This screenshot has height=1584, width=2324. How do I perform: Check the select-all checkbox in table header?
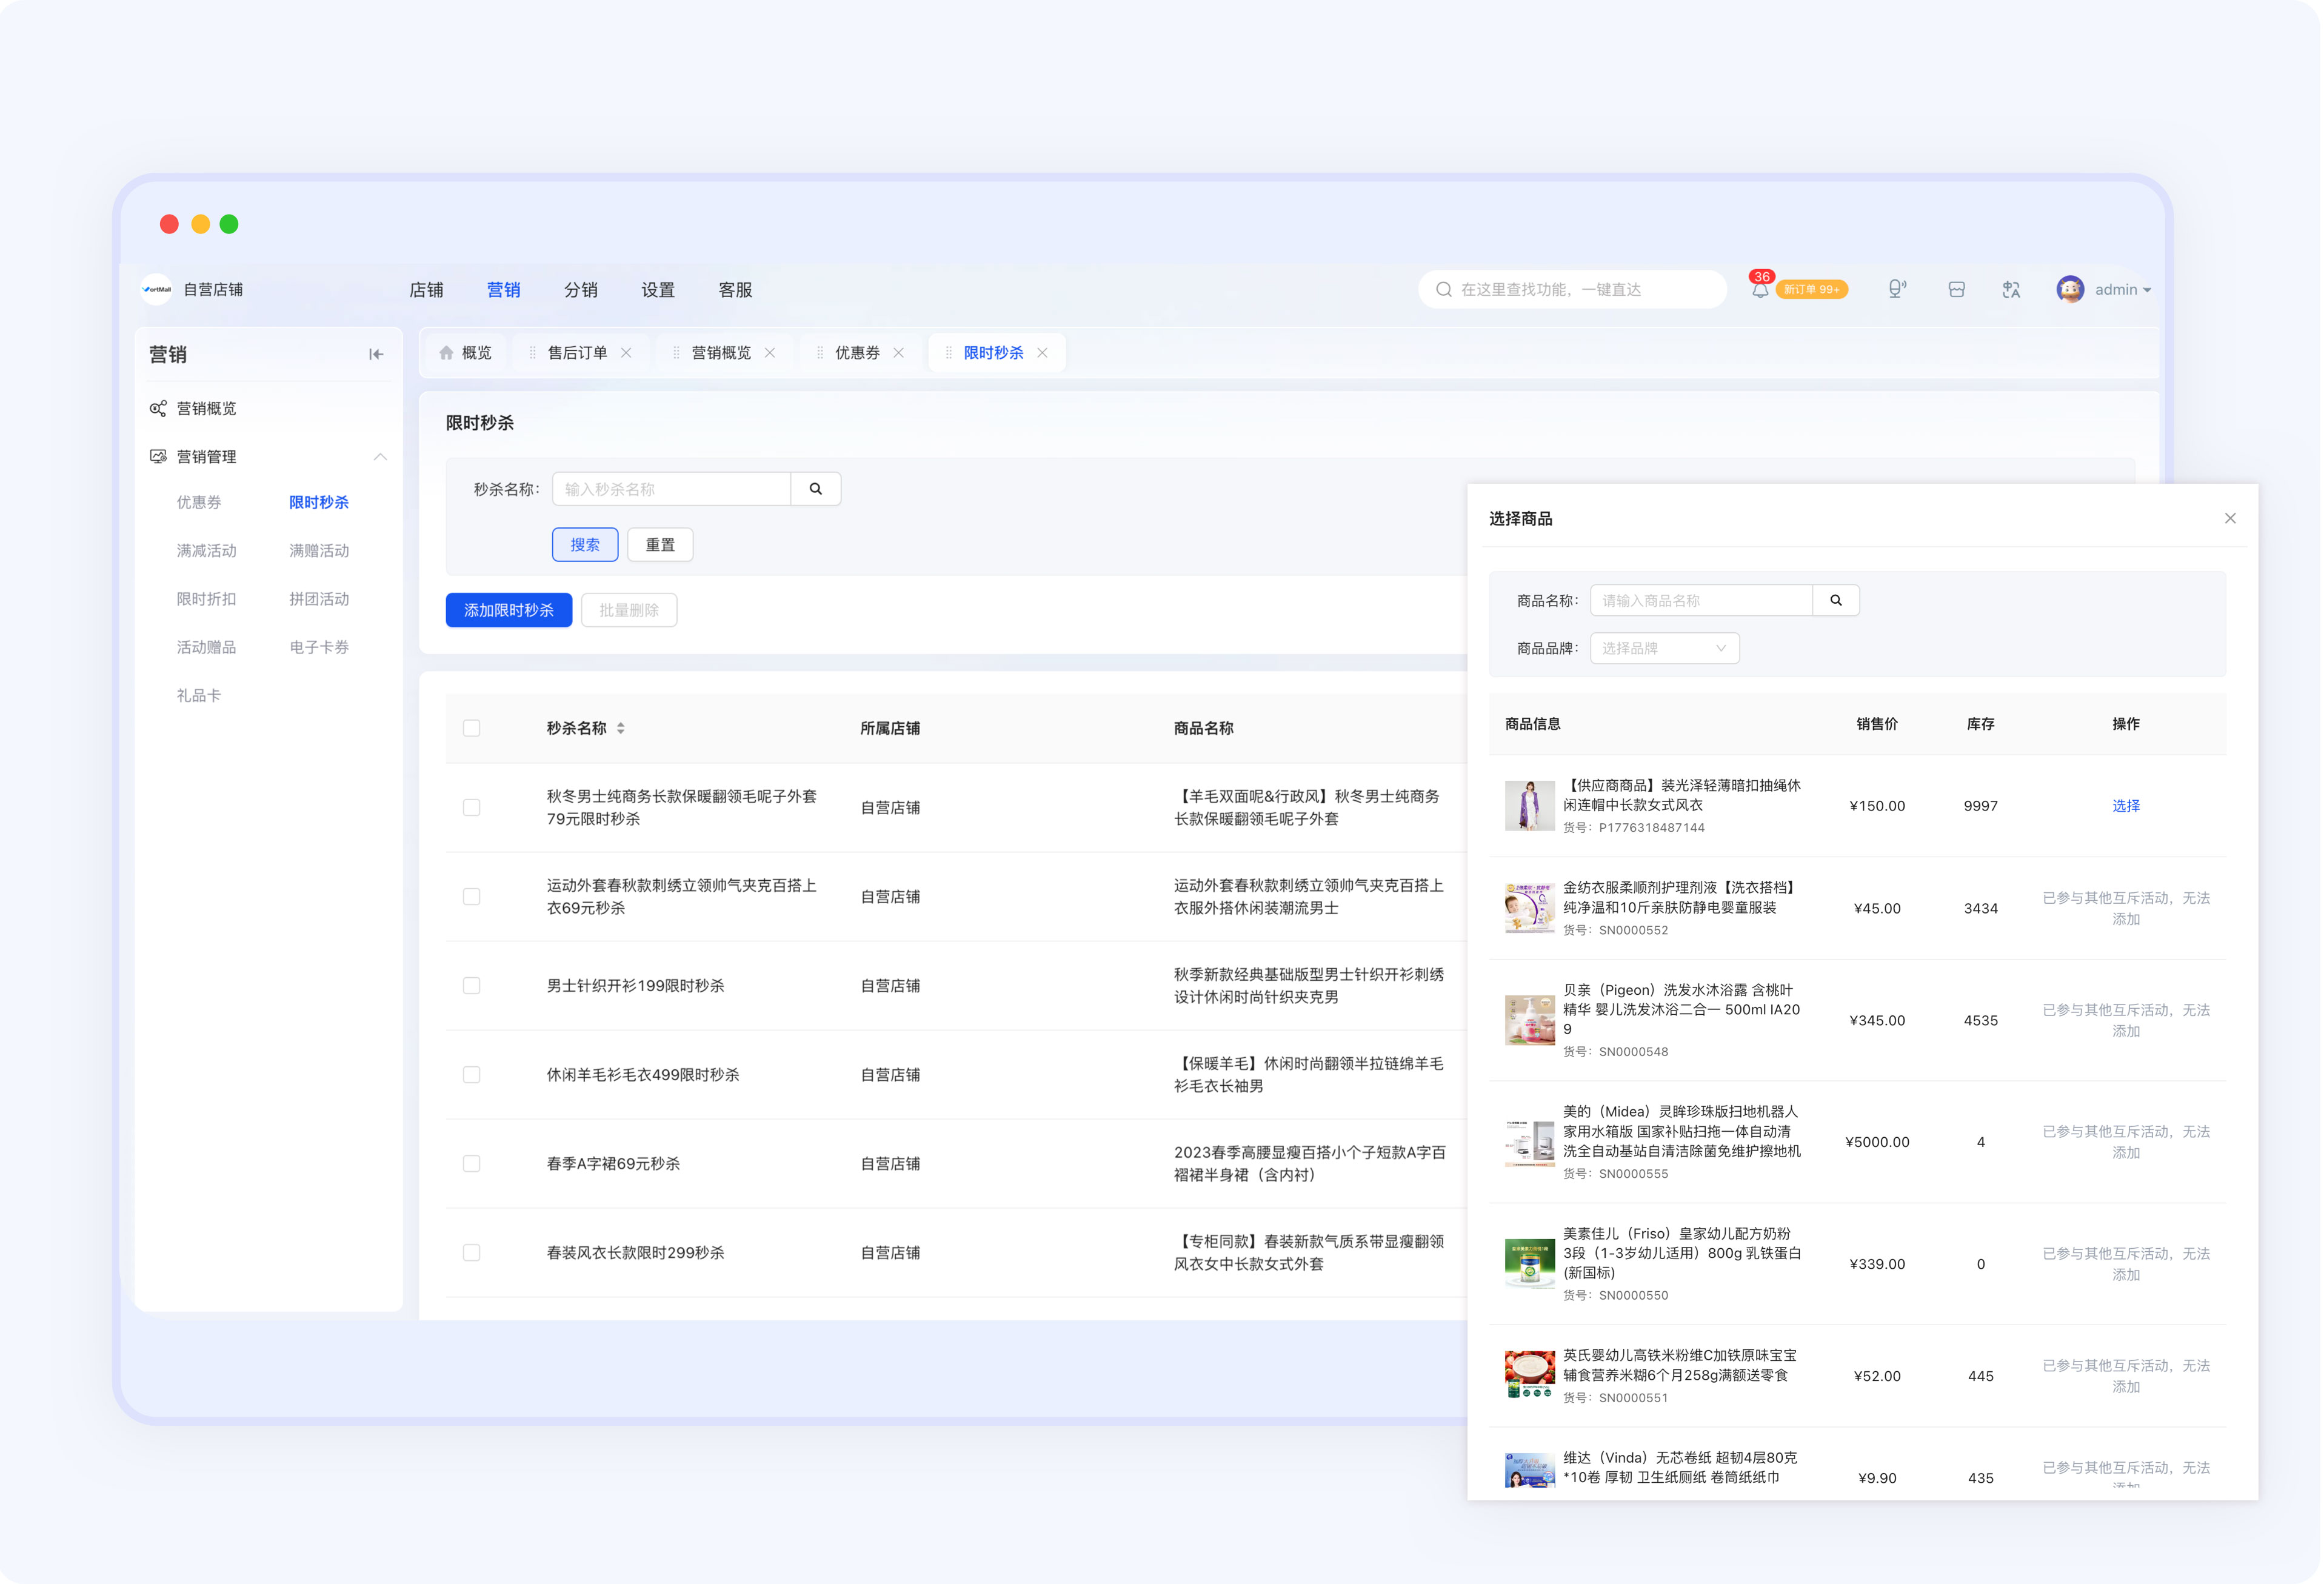(x=471, y=728)
